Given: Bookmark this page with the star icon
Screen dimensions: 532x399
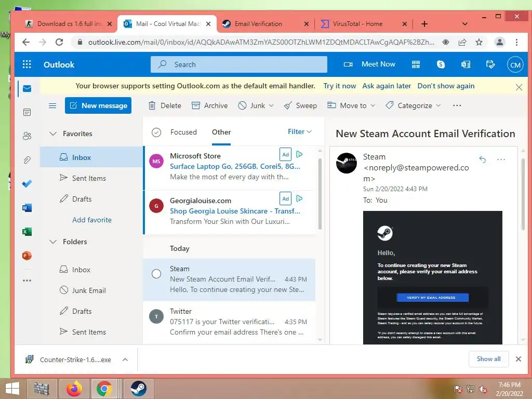Looking at the screenshot, I should coord(478,42).
